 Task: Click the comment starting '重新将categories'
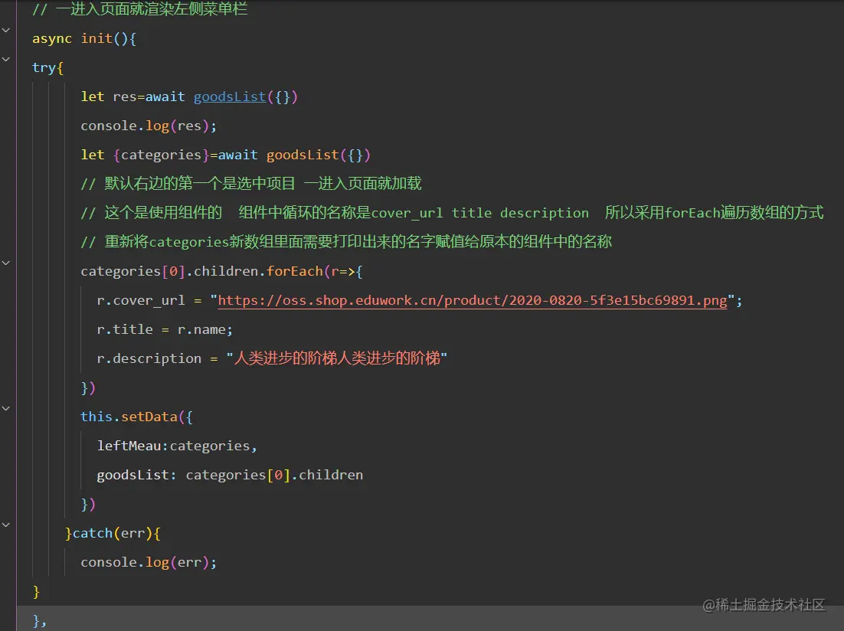pyautogui.click(x=346, y=242)
